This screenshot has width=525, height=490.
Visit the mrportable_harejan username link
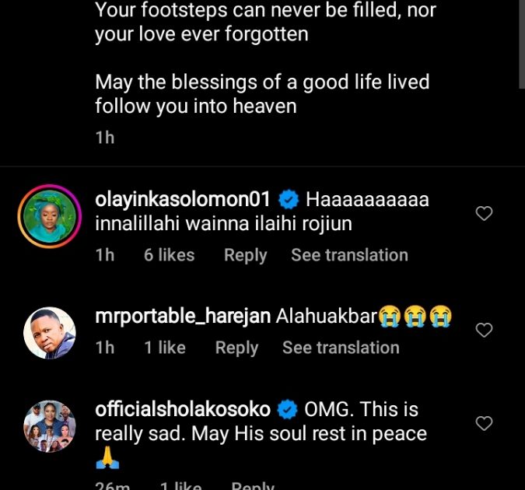[182, 317]
